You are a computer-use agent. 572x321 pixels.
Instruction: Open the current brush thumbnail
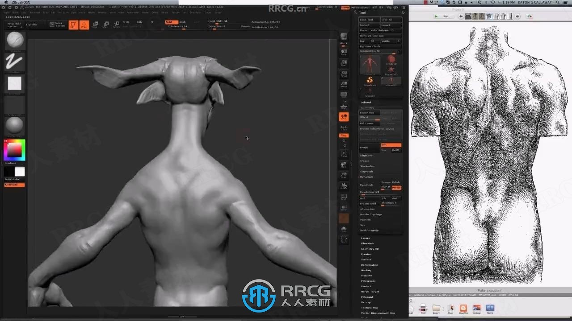coord(15,41)
